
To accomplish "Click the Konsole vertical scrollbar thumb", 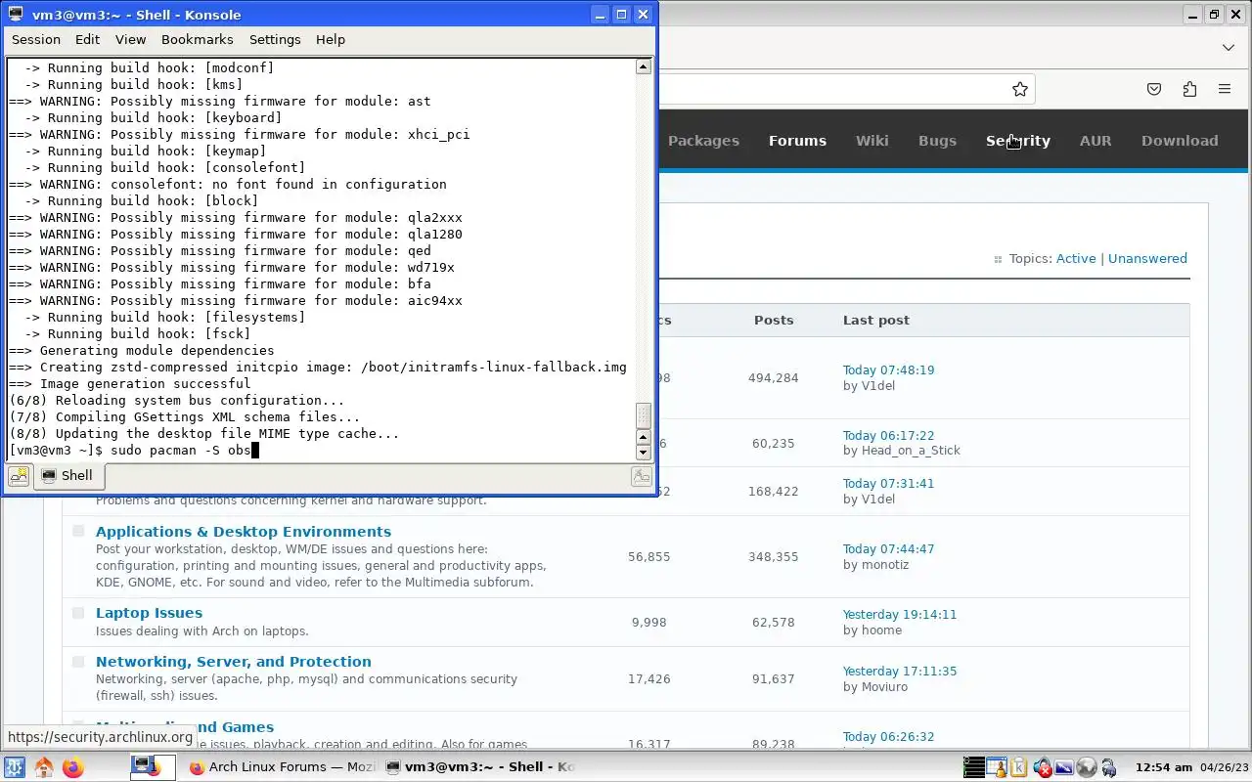I will click(643, 415).
